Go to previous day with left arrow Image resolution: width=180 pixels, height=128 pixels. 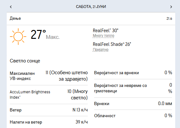11,7
